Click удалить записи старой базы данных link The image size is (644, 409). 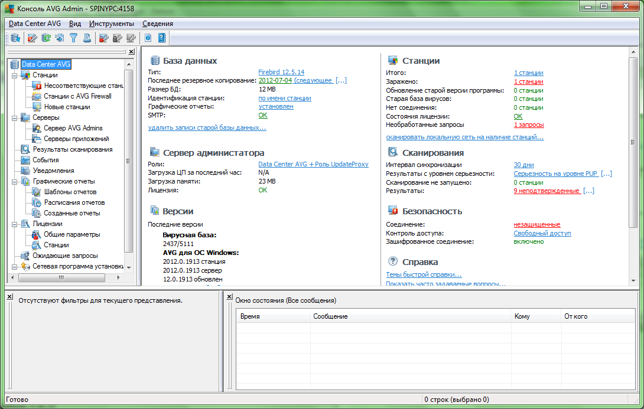pos(207,127)
